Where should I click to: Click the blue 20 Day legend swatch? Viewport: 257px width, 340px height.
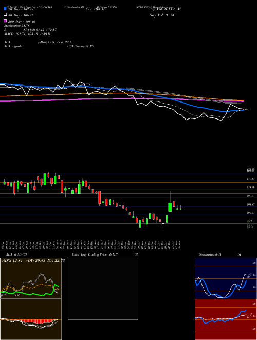tap(5, 9)
